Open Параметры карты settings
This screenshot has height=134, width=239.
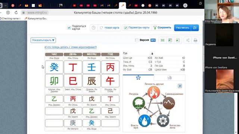(x=137, y=28)
